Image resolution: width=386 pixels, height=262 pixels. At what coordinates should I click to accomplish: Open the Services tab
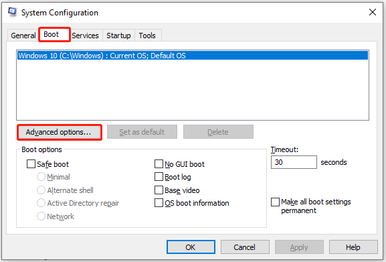click(x=85, y=36)
